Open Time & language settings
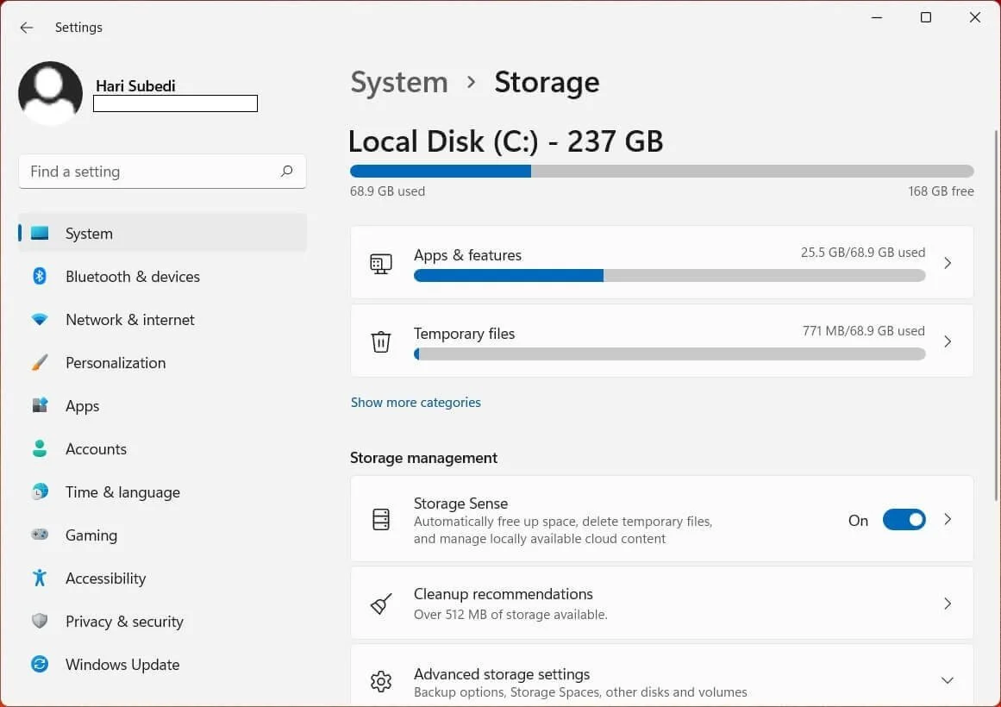Screen dimensions: 1001x707 point(122,491)
